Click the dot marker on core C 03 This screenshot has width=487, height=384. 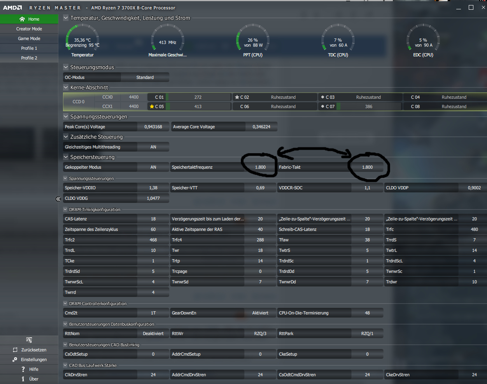(x=322, y=97)
